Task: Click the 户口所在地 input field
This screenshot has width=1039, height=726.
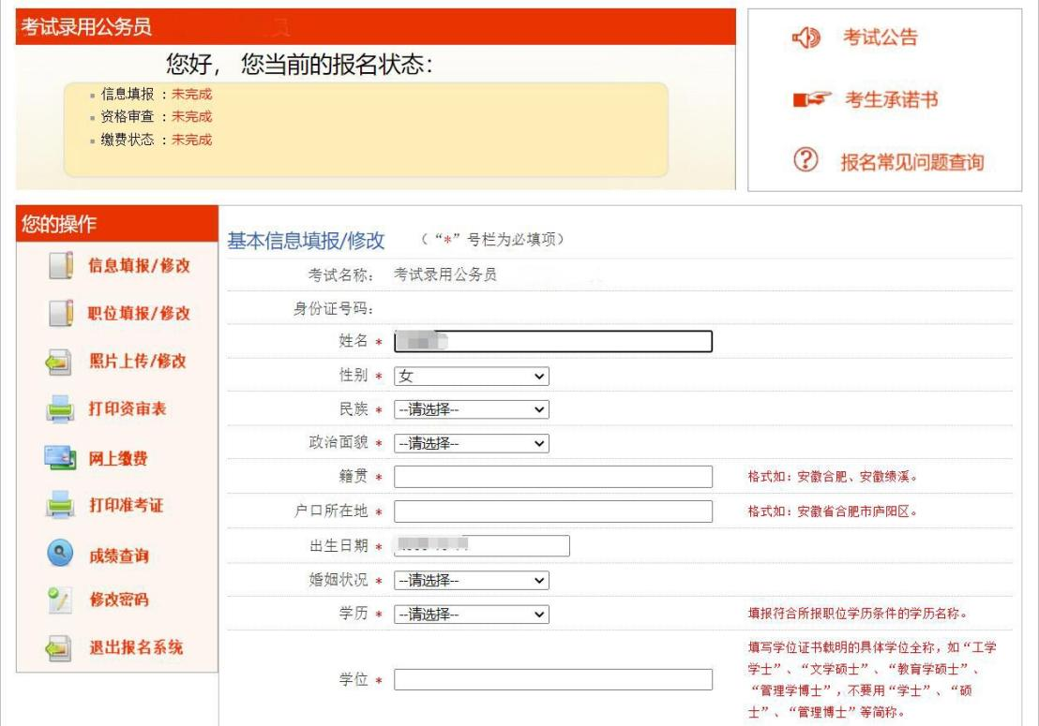Action: click(x=553, y=511)
